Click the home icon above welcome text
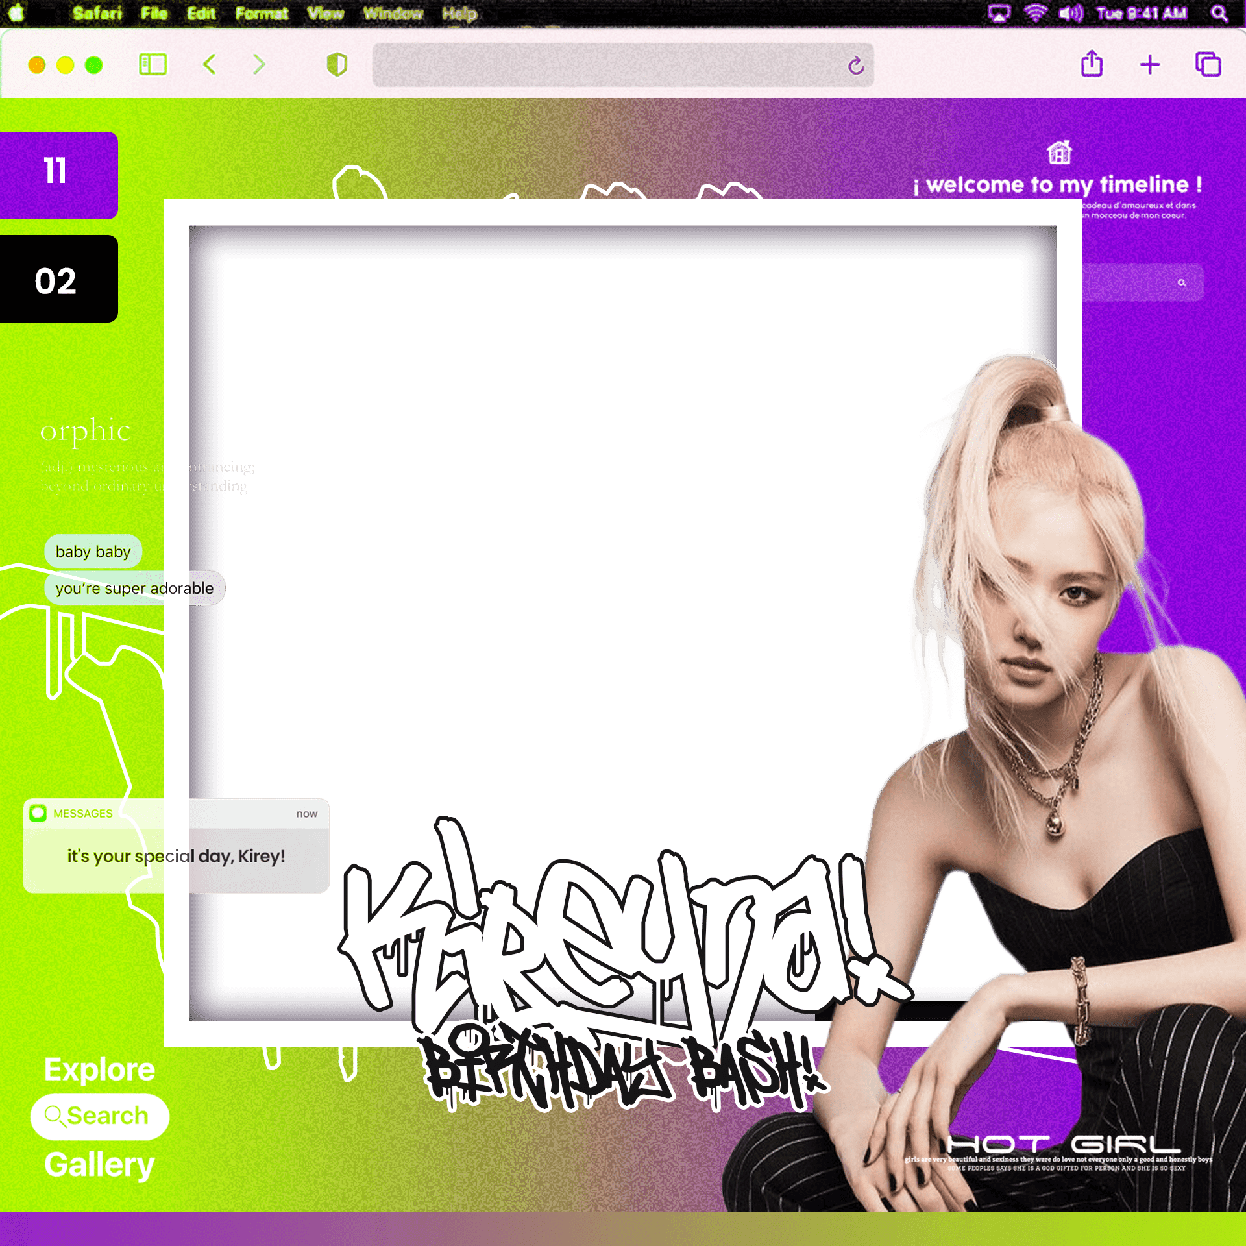1246x1246 pixels. 1059,153
